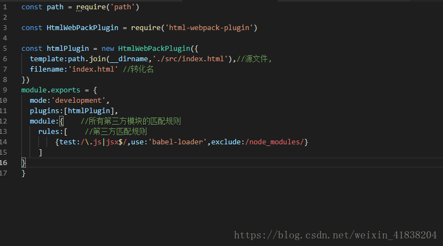Click the closing }) on line 8
The height and width of the screenshot is (246, 443).
(25, 80)
